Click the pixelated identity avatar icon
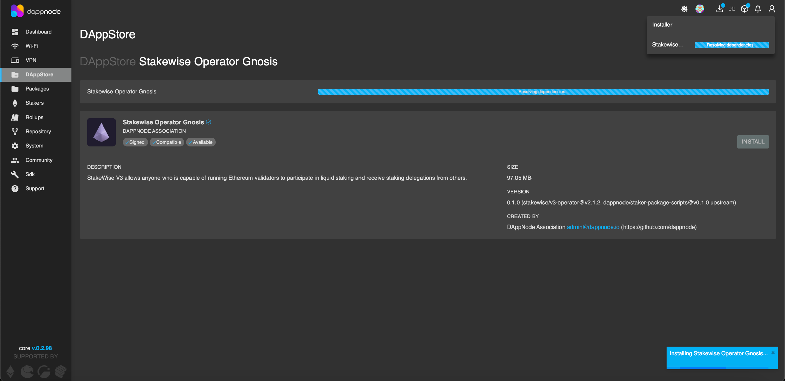This screenshot has height=381, width=785. (x=699, y=9)
